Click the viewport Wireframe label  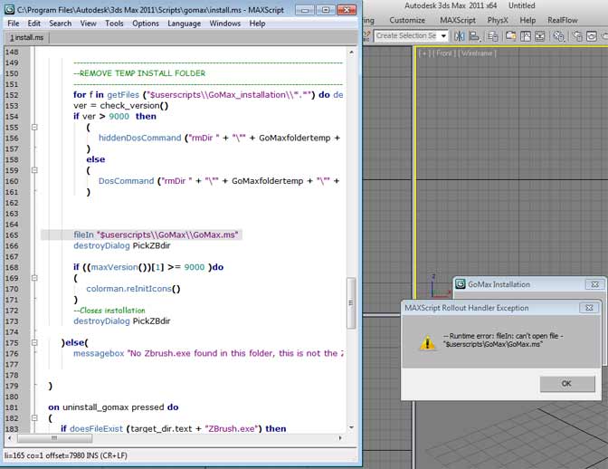pos(477,53)
